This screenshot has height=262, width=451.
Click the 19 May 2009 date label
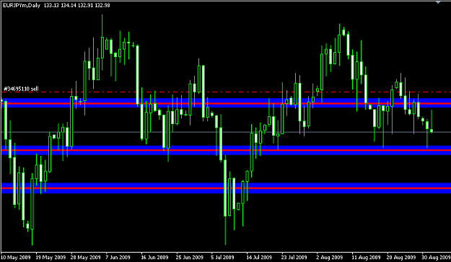[x=51, y=258]
